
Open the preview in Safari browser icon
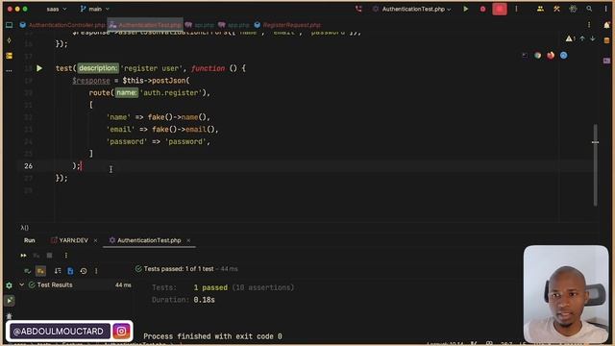coord(564,56)
